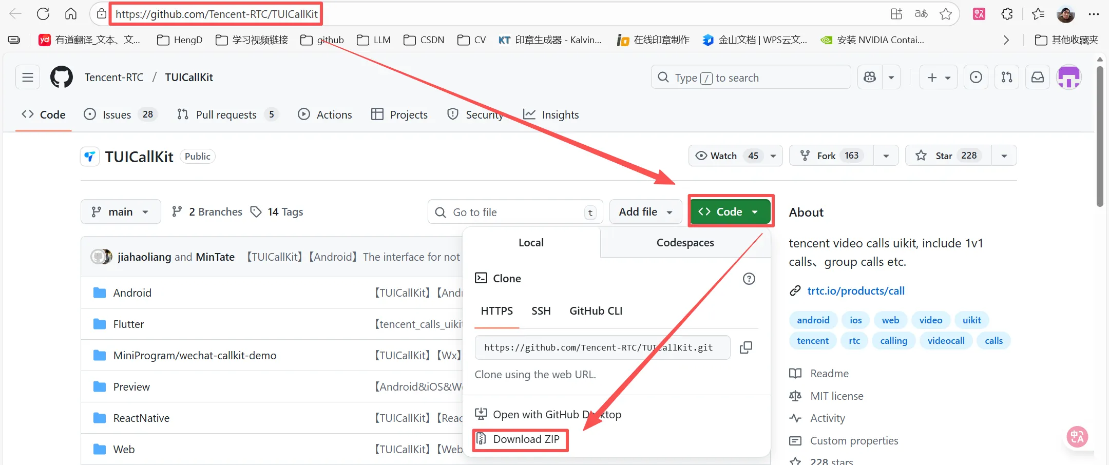The height and width of the screenshot is (465, 1109).
Task: Switch to the Pull requests tab
Action: 227,114
